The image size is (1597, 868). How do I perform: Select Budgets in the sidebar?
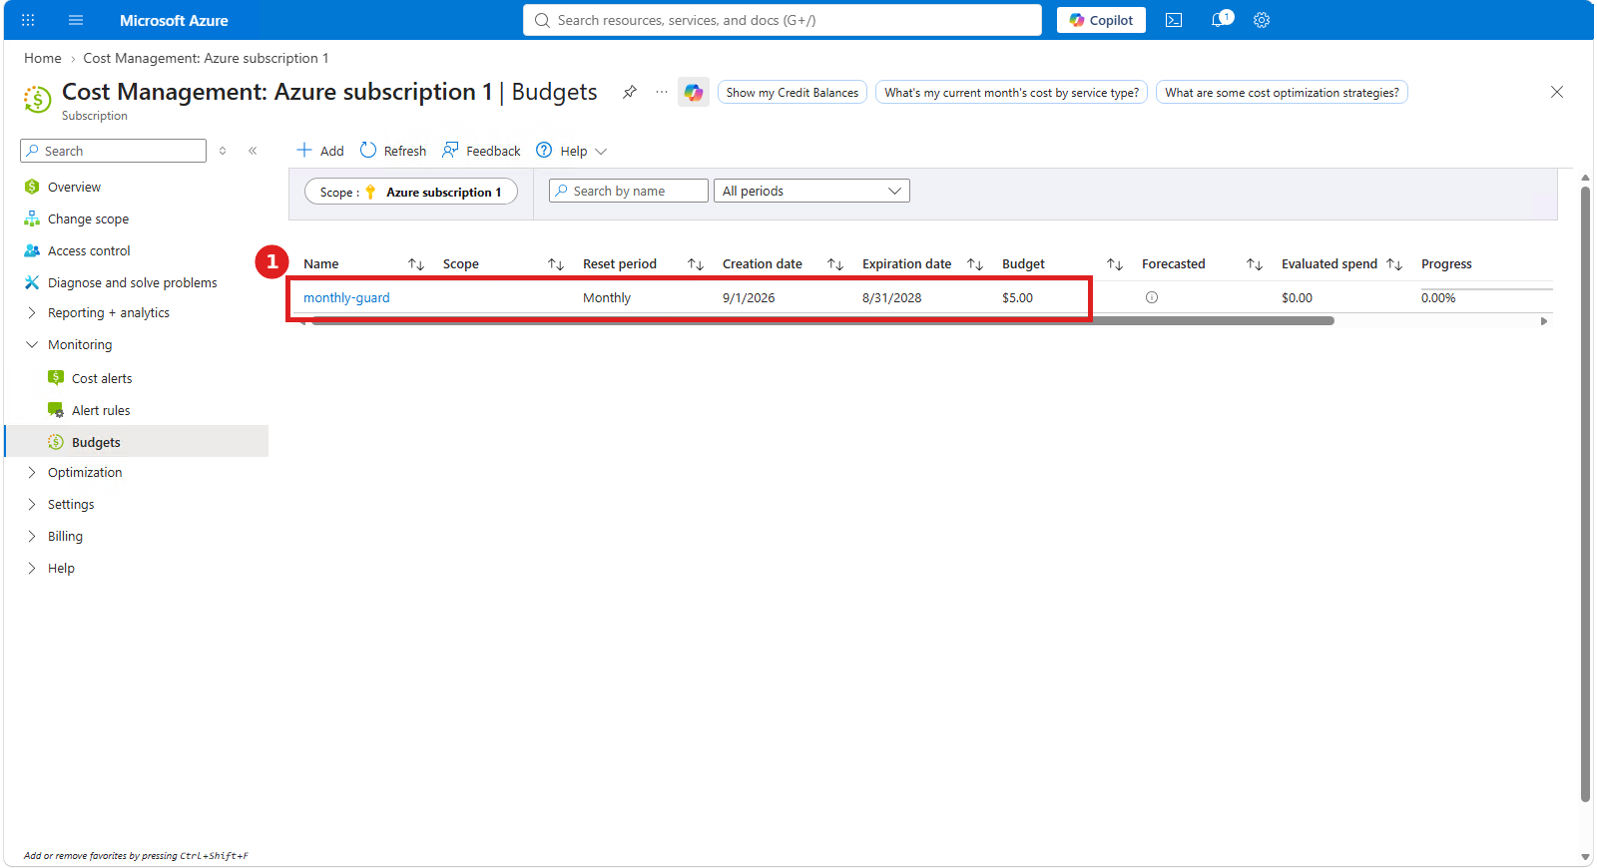[x=137, y=442]
